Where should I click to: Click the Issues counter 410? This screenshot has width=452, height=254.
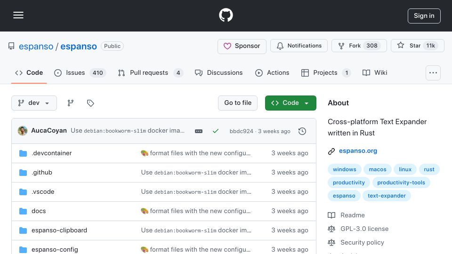[98, 73]
